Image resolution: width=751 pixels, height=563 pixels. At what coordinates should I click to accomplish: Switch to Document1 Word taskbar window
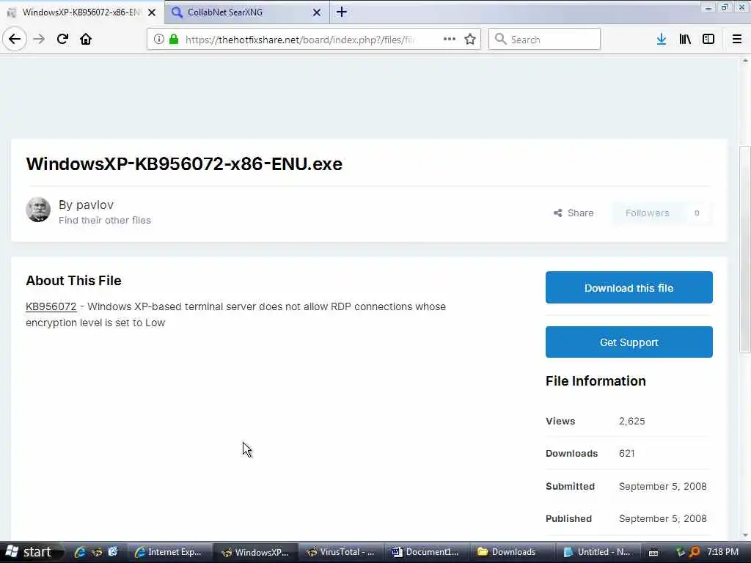[427, 552]
